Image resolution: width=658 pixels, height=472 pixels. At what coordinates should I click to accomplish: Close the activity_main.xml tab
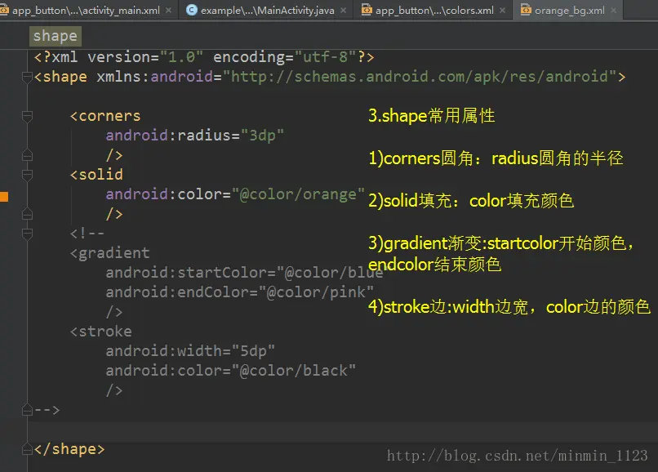coord(169,11)
